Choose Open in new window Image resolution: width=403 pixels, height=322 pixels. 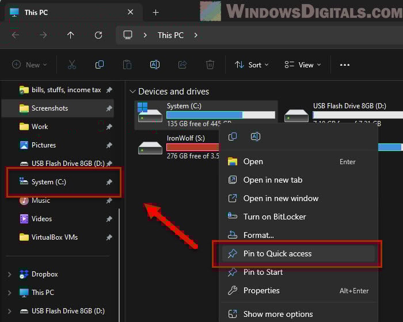tap(298, 198)
